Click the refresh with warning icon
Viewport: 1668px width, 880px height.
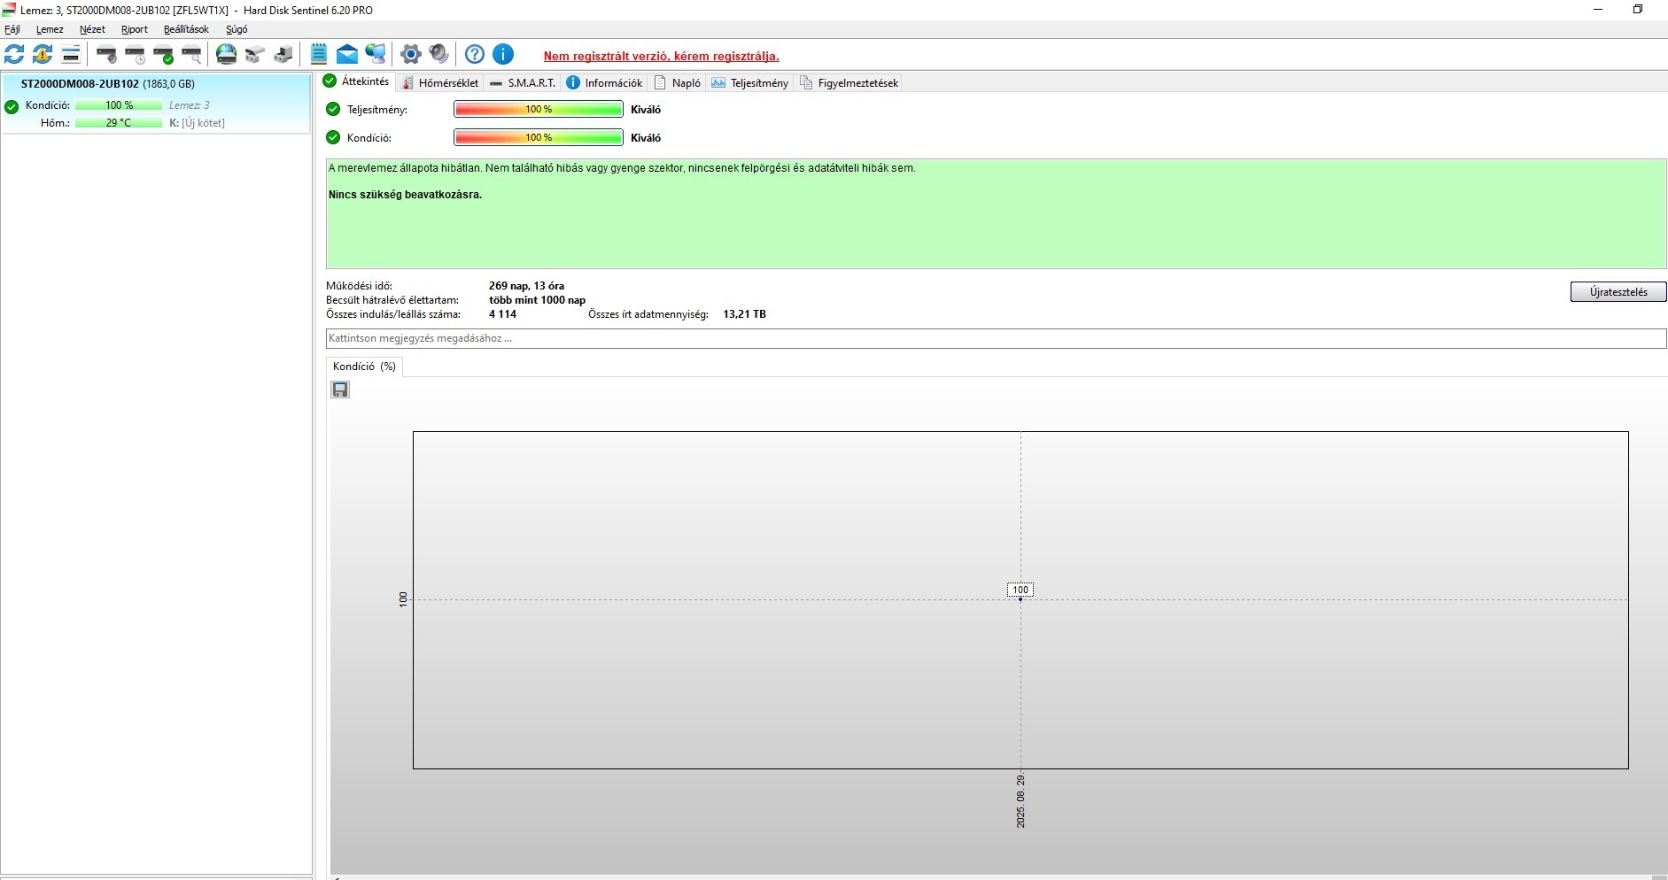click(43, 54)
